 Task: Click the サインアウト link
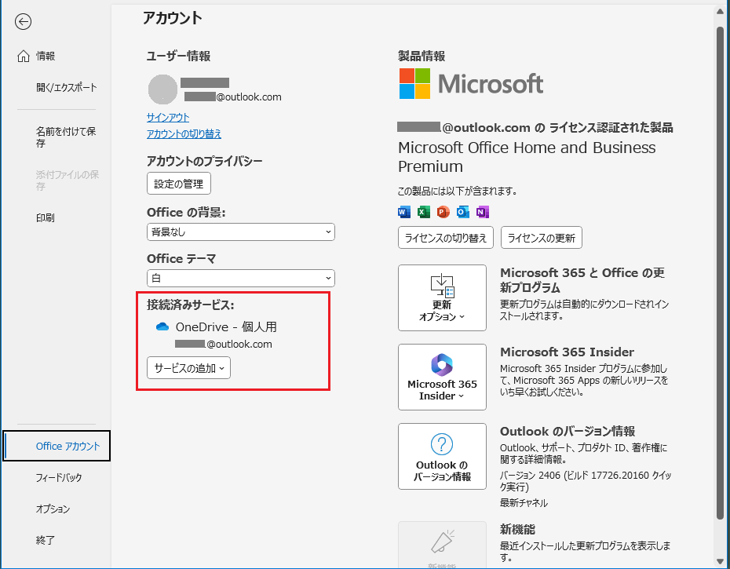pos(168,118)
